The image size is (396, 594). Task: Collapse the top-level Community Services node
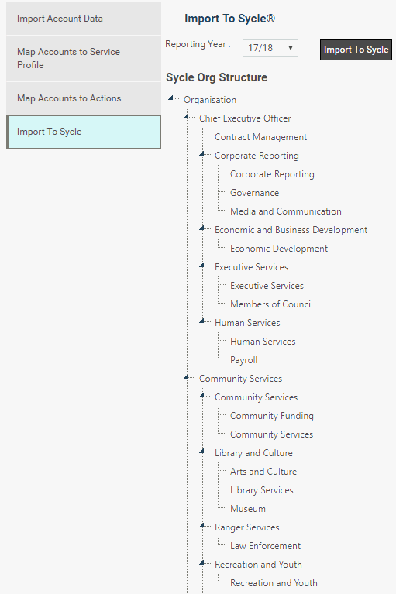coord(186,377)
